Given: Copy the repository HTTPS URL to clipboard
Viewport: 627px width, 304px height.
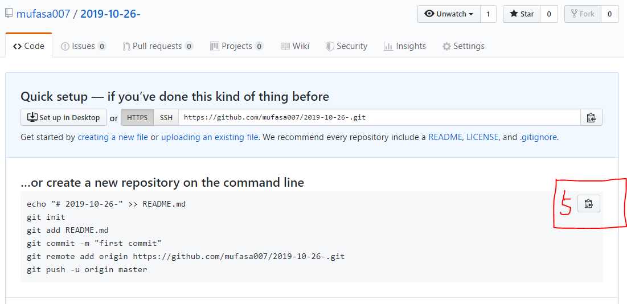Looking at the screenshot, I should click(x=591, y=117).
